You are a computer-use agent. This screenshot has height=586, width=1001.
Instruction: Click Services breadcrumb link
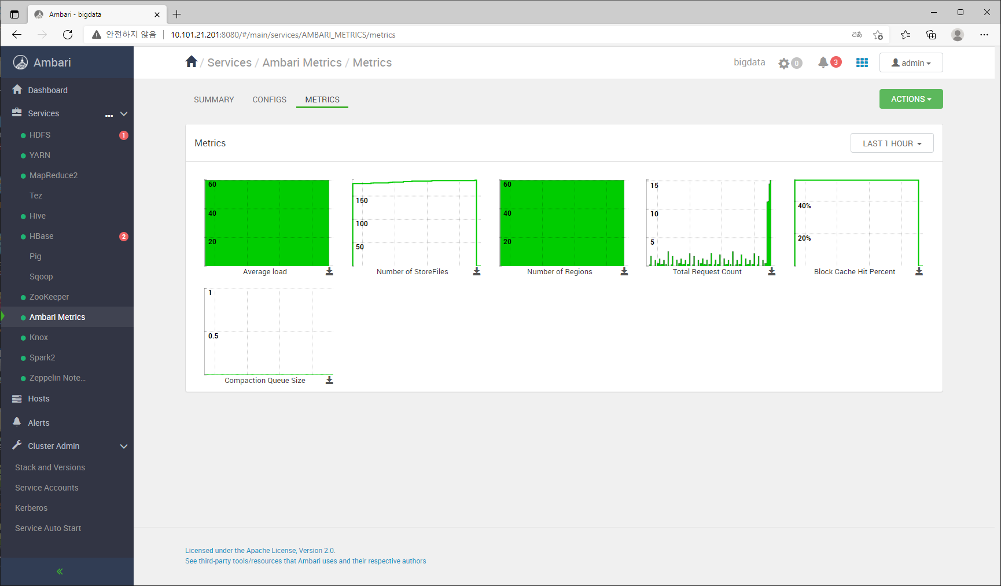(x=230, y=62)
